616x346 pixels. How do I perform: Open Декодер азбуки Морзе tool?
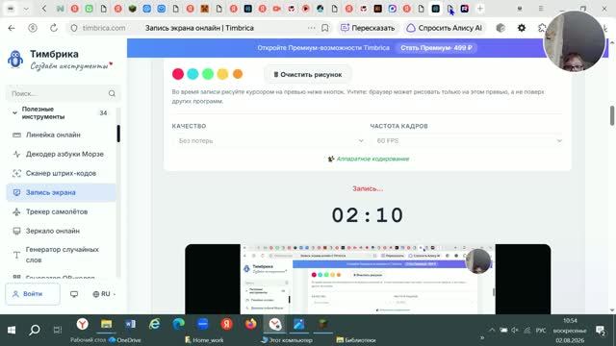pyautogui.click(x=62, y=154)
